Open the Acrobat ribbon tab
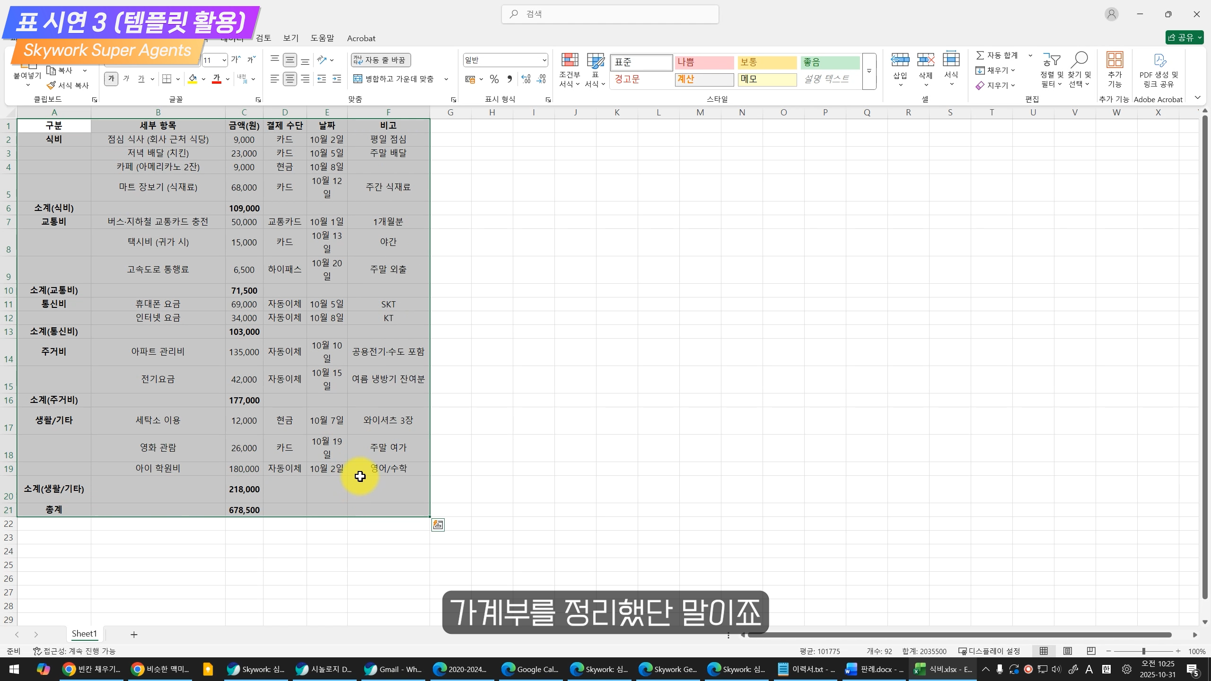1211x681 pixels. [361, 38]
